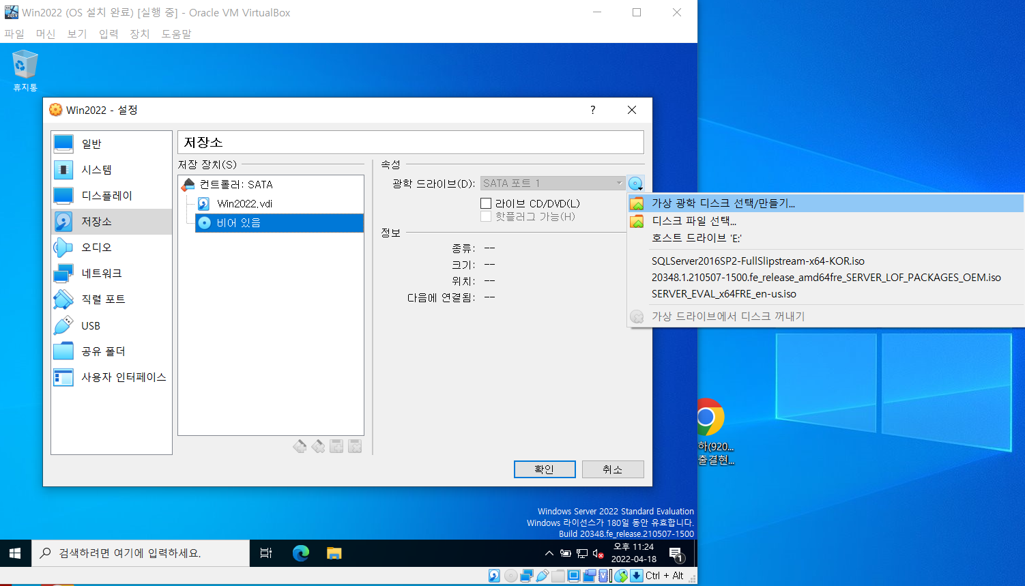Click the remove attachment icon
Screen dimensions: 1025x586
coord(355,446)
